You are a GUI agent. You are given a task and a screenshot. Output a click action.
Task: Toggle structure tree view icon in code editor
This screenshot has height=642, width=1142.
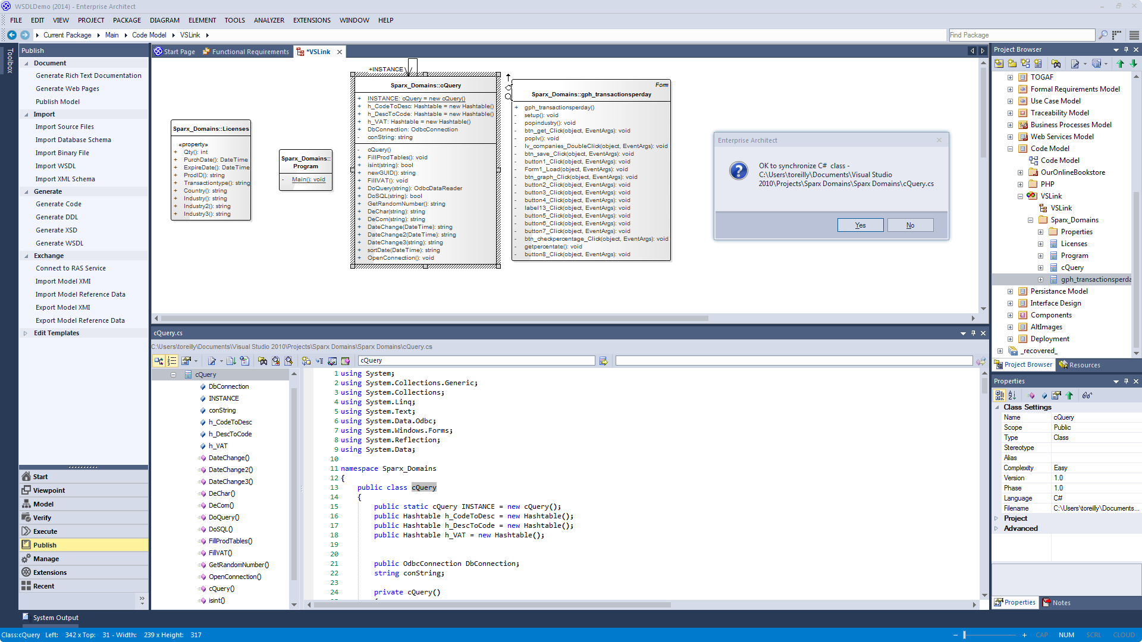(159, 361)
